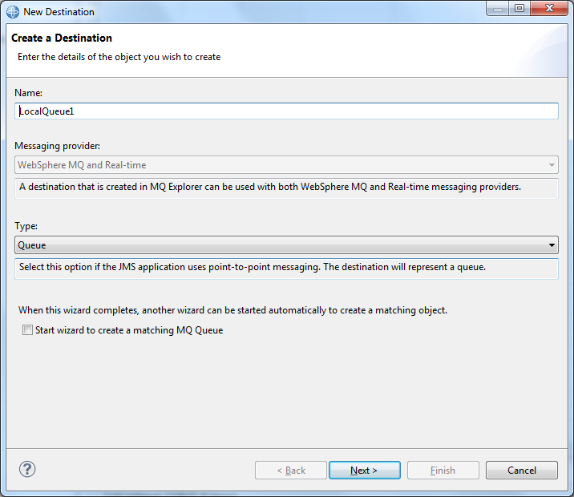The width and height of the screenshot is (574, 497).
Task: Open wizard help via question mark icon
Action: pyautogui.click(x=27, y=470)
